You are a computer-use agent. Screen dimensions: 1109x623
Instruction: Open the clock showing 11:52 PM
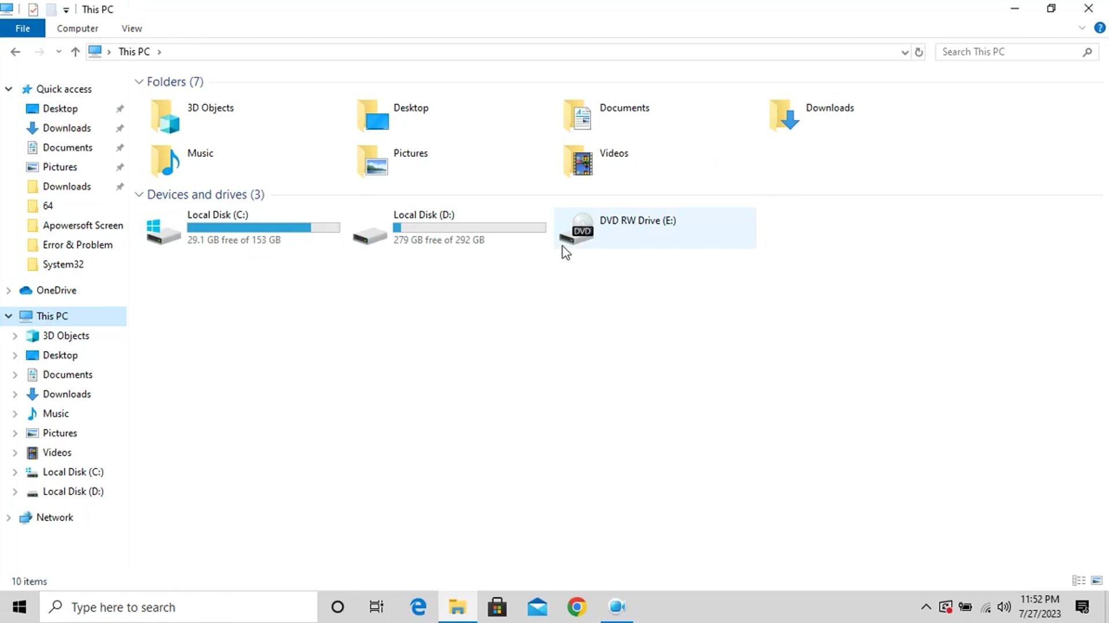click(x=1040, y=607)
